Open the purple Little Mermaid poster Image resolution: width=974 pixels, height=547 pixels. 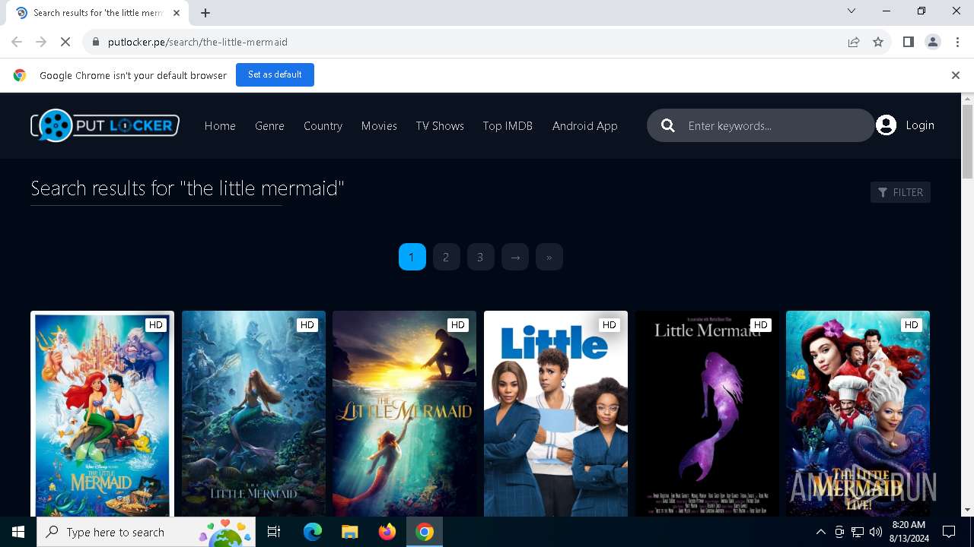click(x=707, y=414)
